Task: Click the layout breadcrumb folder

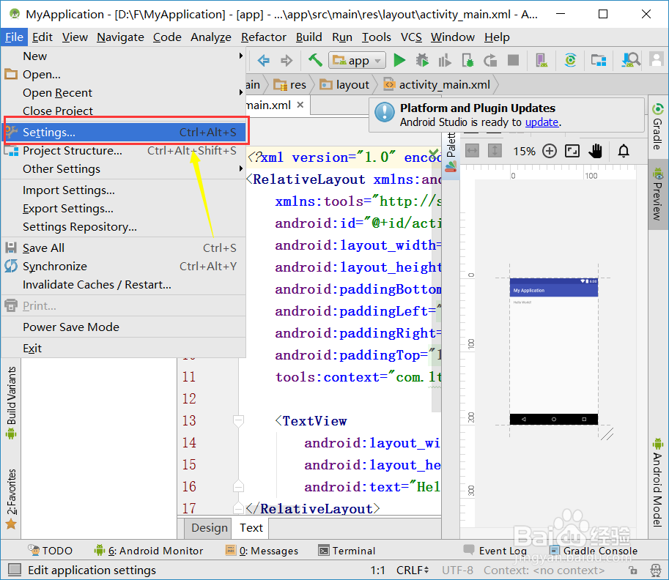Action: (344, 85)
